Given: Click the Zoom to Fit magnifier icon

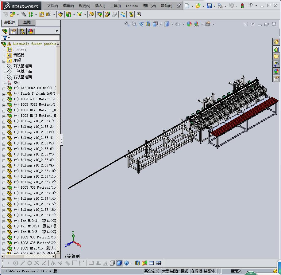Looking at the screenshot, I should (127, 24).
